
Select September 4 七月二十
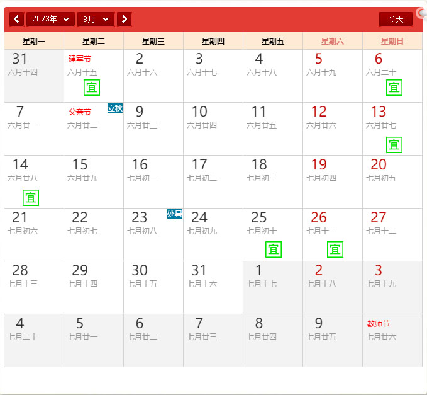34,340
